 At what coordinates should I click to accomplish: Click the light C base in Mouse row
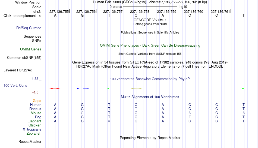[x=82, y=113]
